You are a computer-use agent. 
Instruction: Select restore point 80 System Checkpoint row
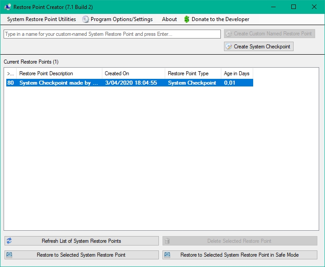click(x=129, y=83)
